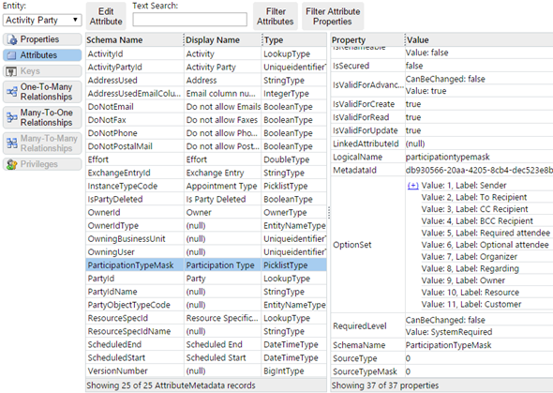This screenshot has width=553, height=393.
Task: Click option Value: 7, Label: Organizer
Action: tap(469, 256)
